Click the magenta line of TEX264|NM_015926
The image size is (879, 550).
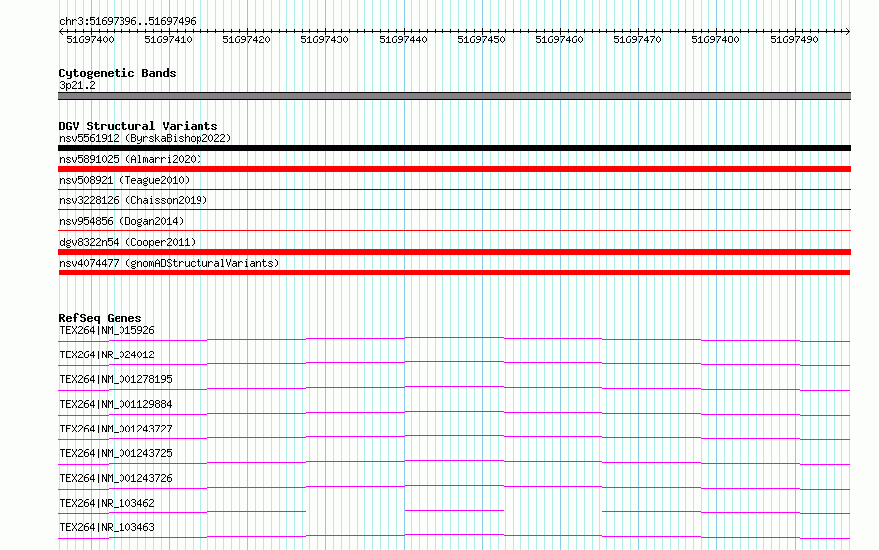click(454, 340)
